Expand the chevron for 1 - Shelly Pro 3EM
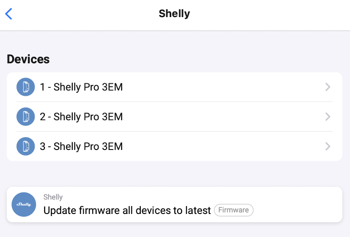Image resolution: width=350 pixels, height=237 pixels. click(328, 87)
